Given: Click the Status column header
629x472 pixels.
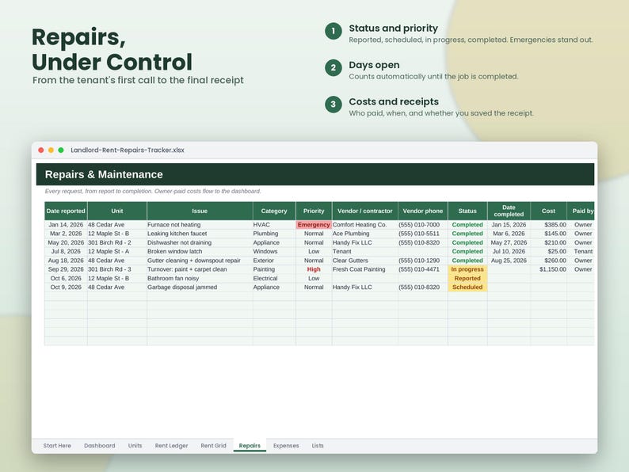Looking at the screenshot, I should coord(467,211).
